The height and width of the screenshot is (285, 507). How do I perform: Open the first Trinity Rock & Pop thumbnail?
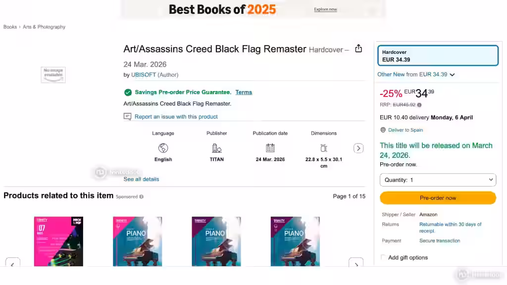pyautogui.click(x=58, y=241)
